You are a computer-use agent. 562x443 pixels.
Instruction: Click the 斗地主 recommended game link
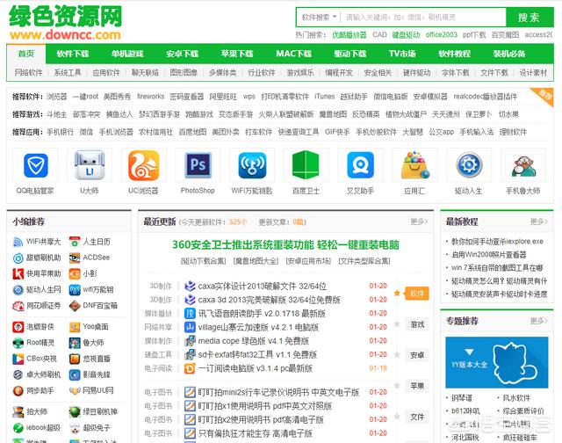[56, 114]
